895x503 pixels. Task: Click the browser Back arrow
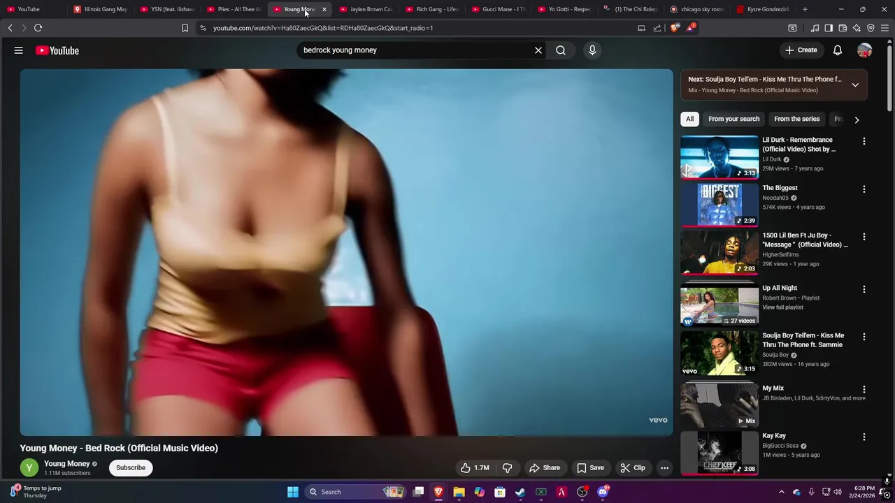(10, 28)
